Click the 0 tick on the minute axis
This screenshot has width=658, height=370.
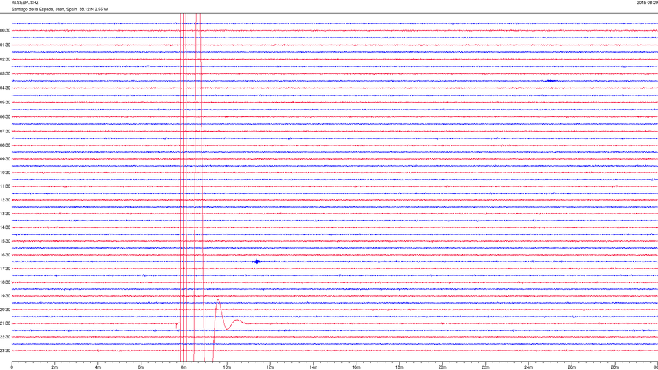point(12,367)
